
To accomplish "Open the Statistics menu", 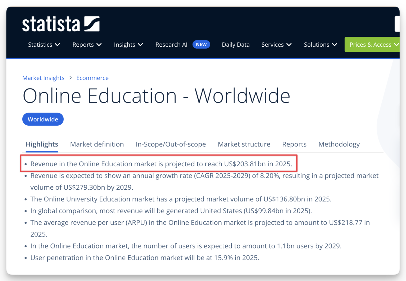I will (44, 45).
